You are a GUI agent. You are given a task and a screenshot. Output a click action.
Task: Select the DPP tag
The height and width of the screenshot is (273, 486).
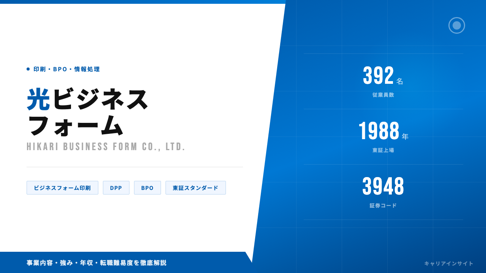(116, 188)
